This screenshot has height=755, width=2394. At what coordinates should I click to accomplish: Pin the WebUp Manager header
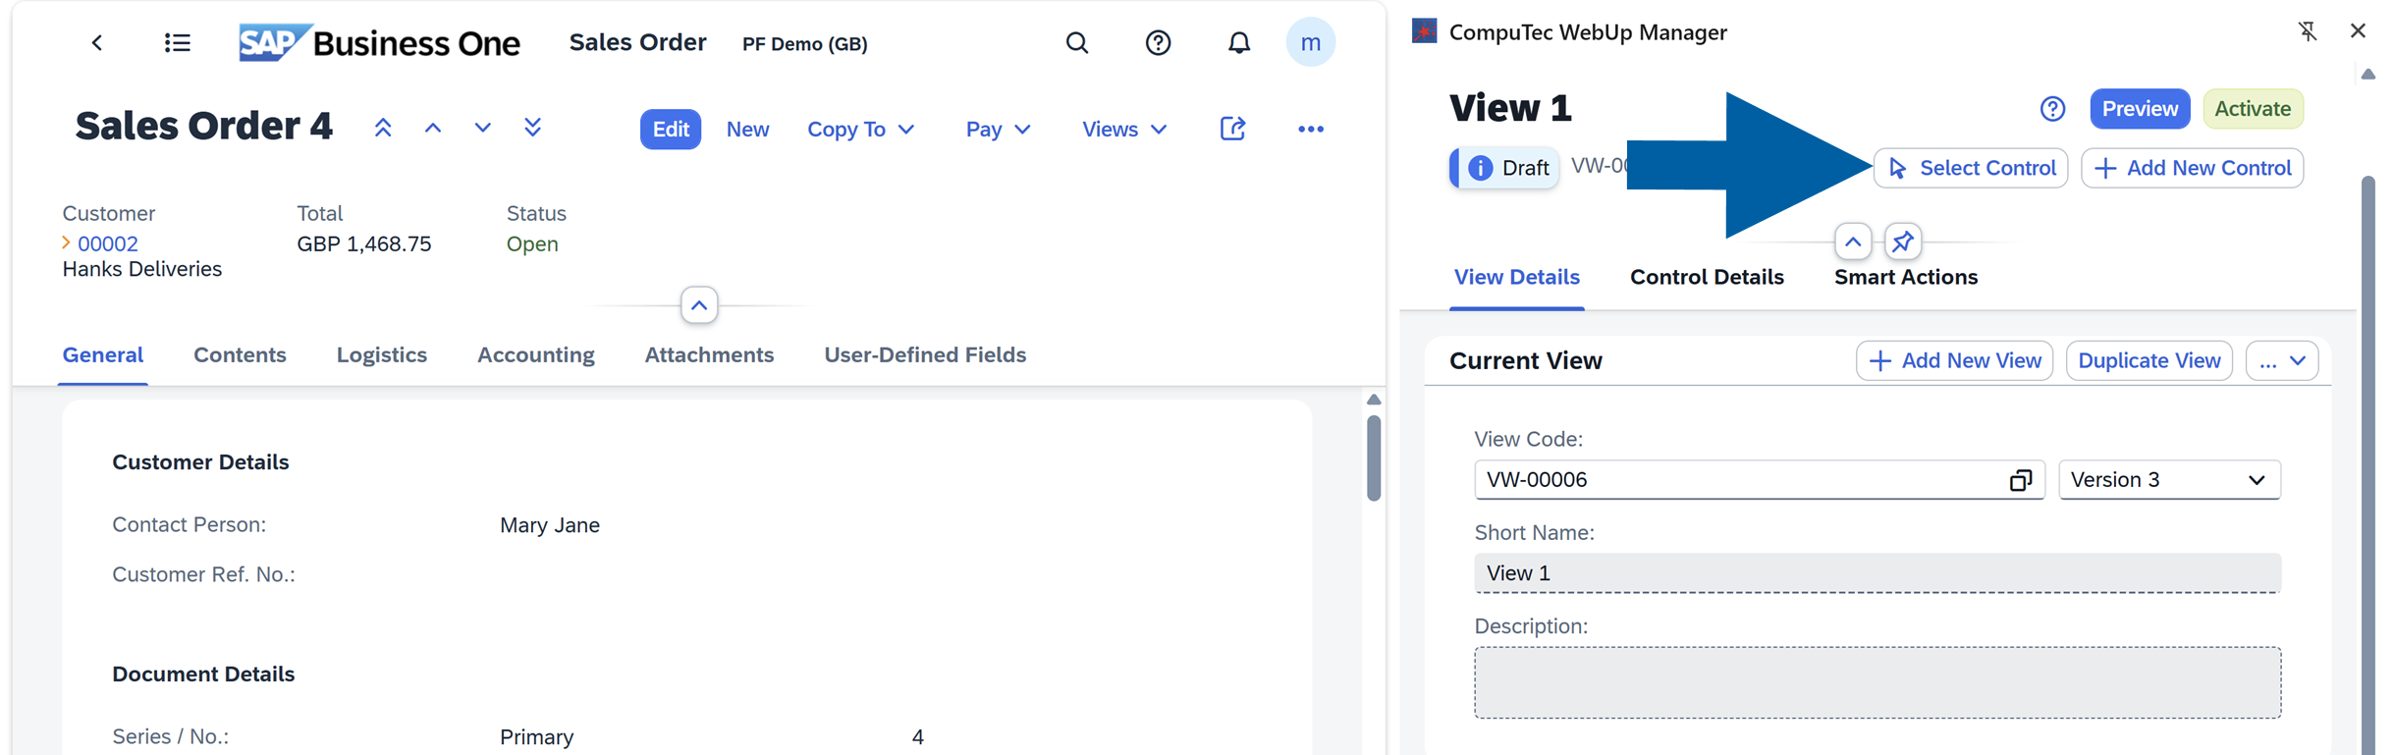(1903, 242)
